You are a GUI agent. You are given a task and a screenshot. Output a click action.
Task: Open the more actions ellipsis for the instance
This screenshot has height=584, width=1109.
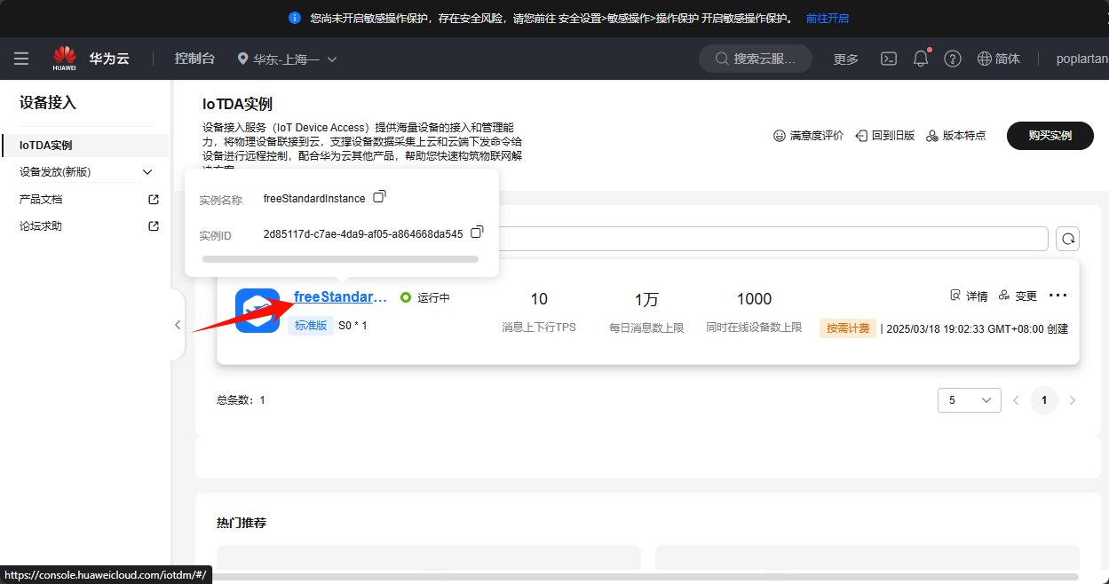click(1058, 296)
